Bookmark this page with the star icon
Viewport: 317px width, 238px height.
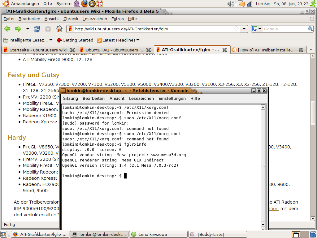(236, 29)
